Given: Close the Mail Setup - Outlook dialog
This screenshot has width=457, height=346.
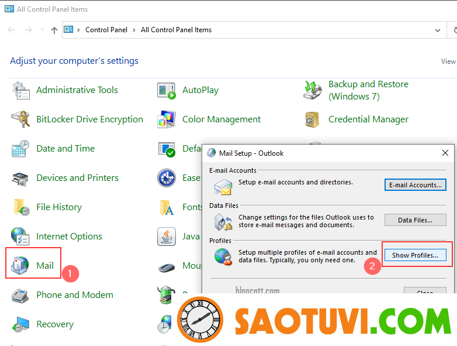Looking at the screenshot, I should point(445,153).
